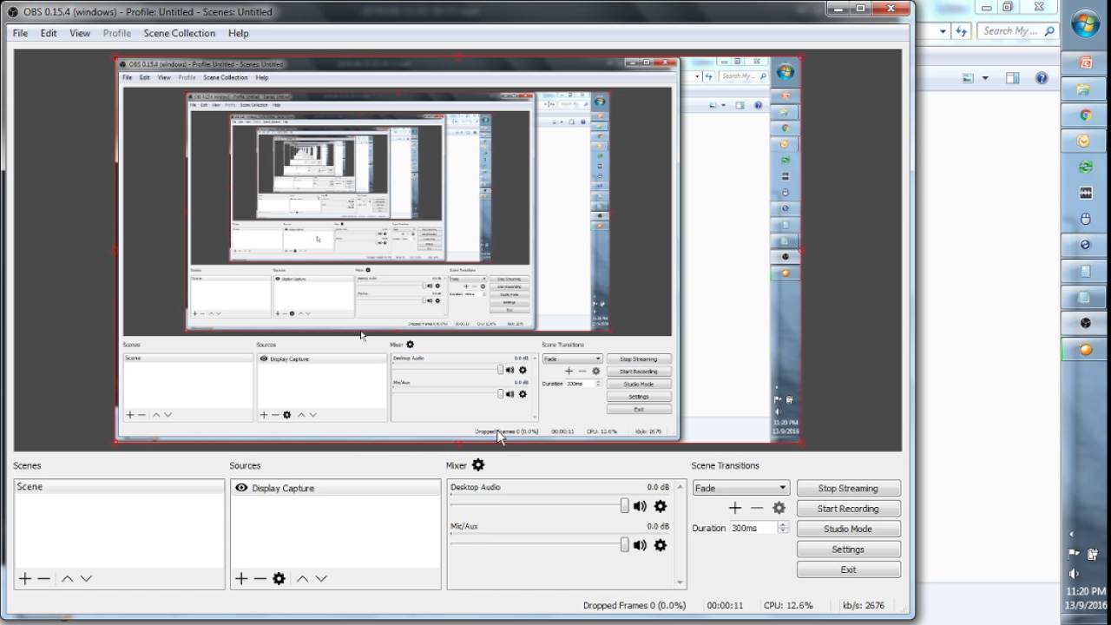
Task: Click the Exit button
Action: click(x=848, y=569)
